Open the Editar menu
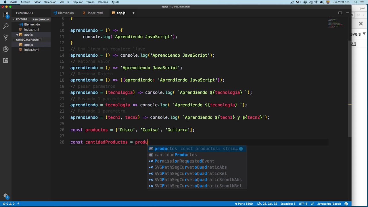This screenshot has height=207, width=368. coord(37,2)
